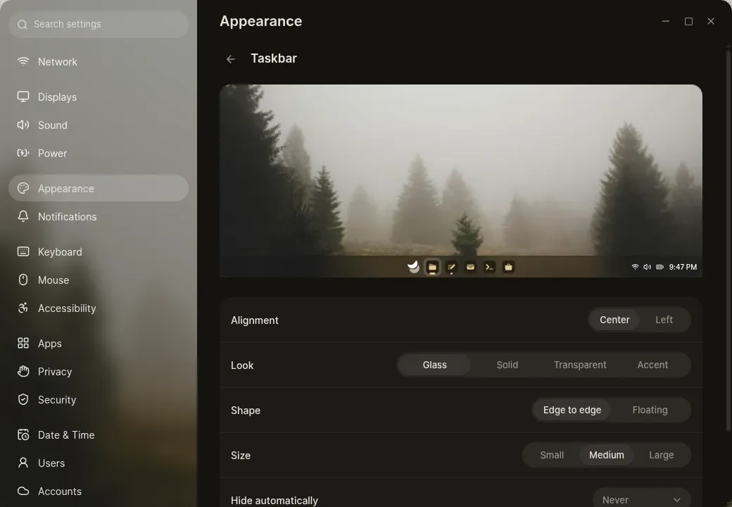Click the Alignment row label
Image resolution: width=732 pixels, height=507 pixels.
pyautogui.click(x=254, y=320)
